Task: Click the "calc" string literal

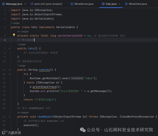Action: click(89, 78)
